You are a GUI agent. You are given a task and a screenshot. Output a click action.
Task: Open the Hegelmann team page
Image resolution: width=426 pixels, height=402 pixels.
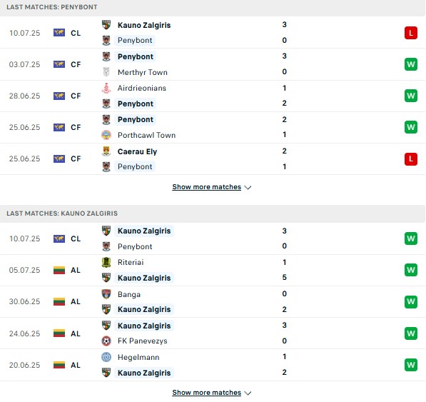tap(138, 357)
